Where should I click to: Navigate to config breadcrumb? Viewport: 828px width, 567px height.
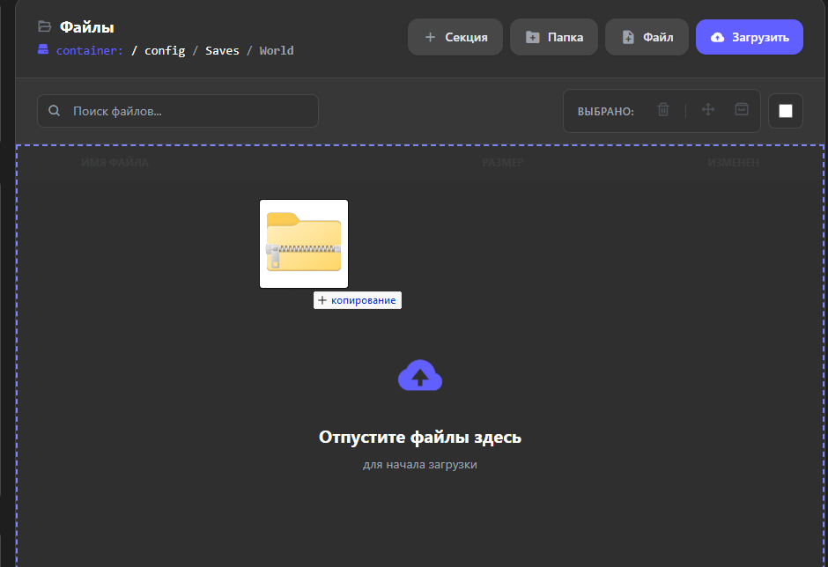[165, 51]
